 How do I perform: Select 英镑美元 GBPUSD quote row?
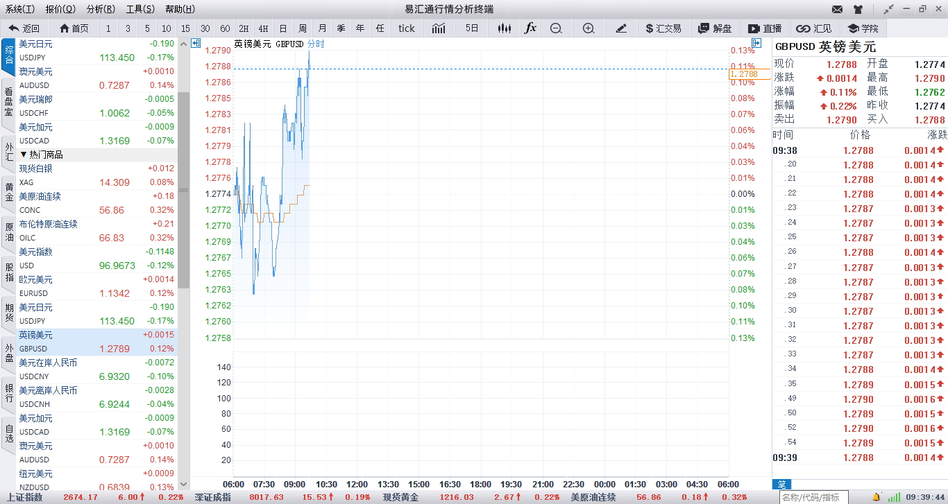click(97, 342)
